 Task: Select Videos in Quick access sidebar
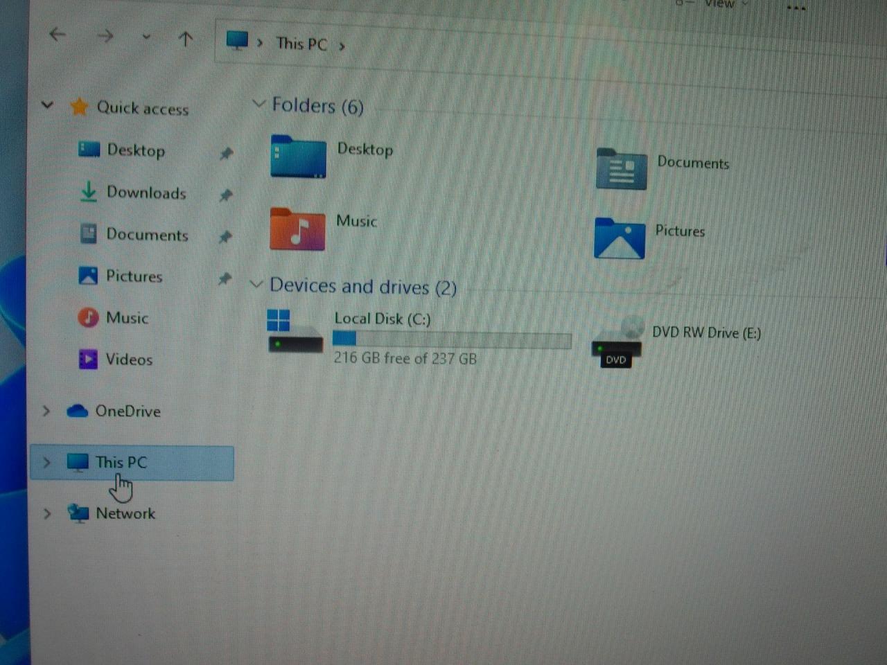[128, 360]
